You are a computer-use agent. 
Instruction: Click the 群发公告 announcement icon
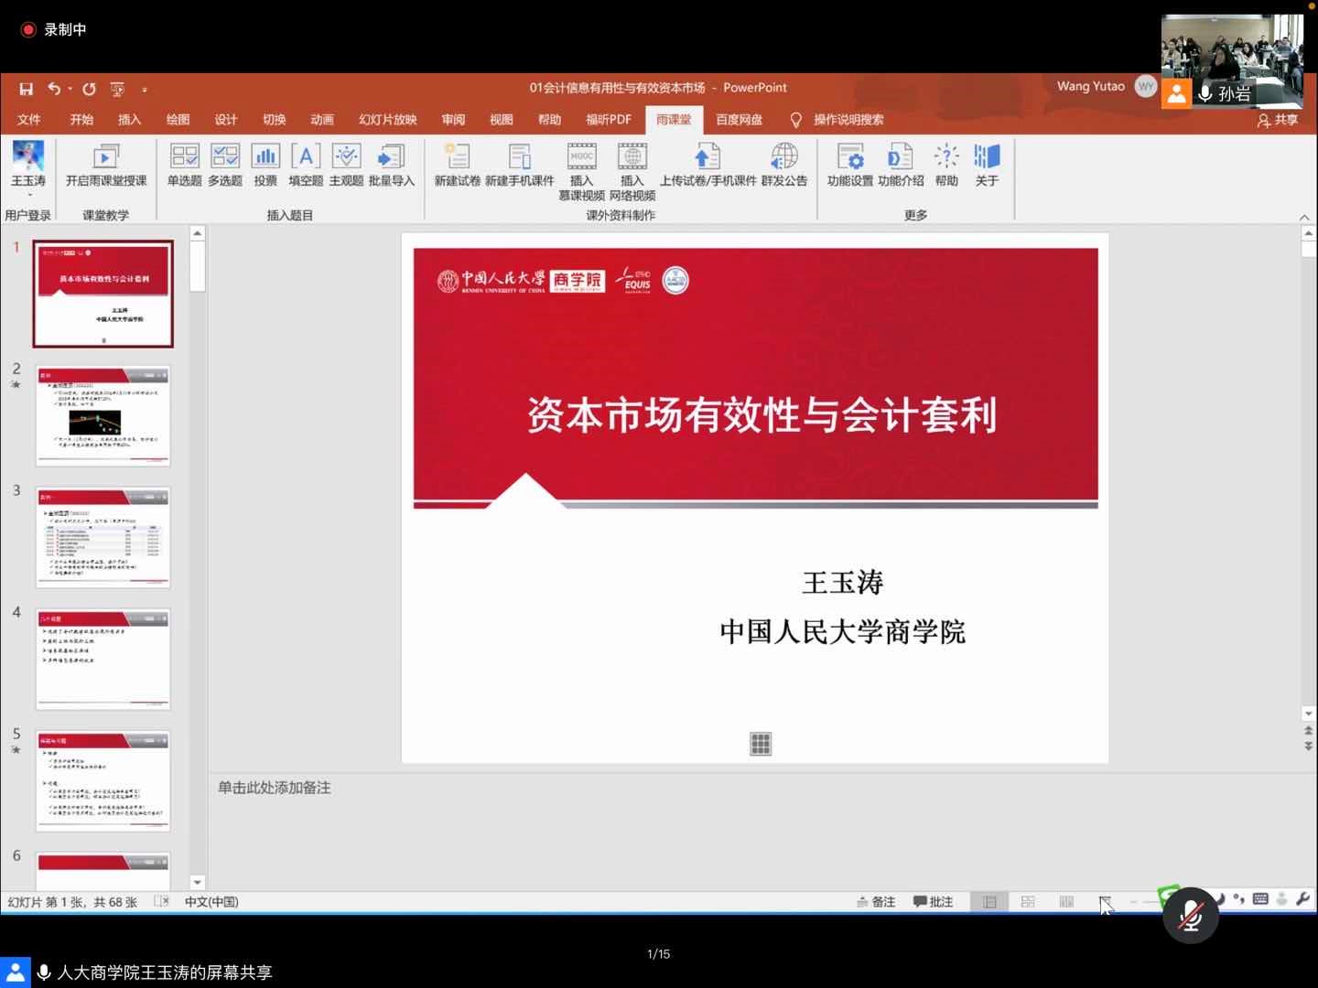(x=783, y=165)
